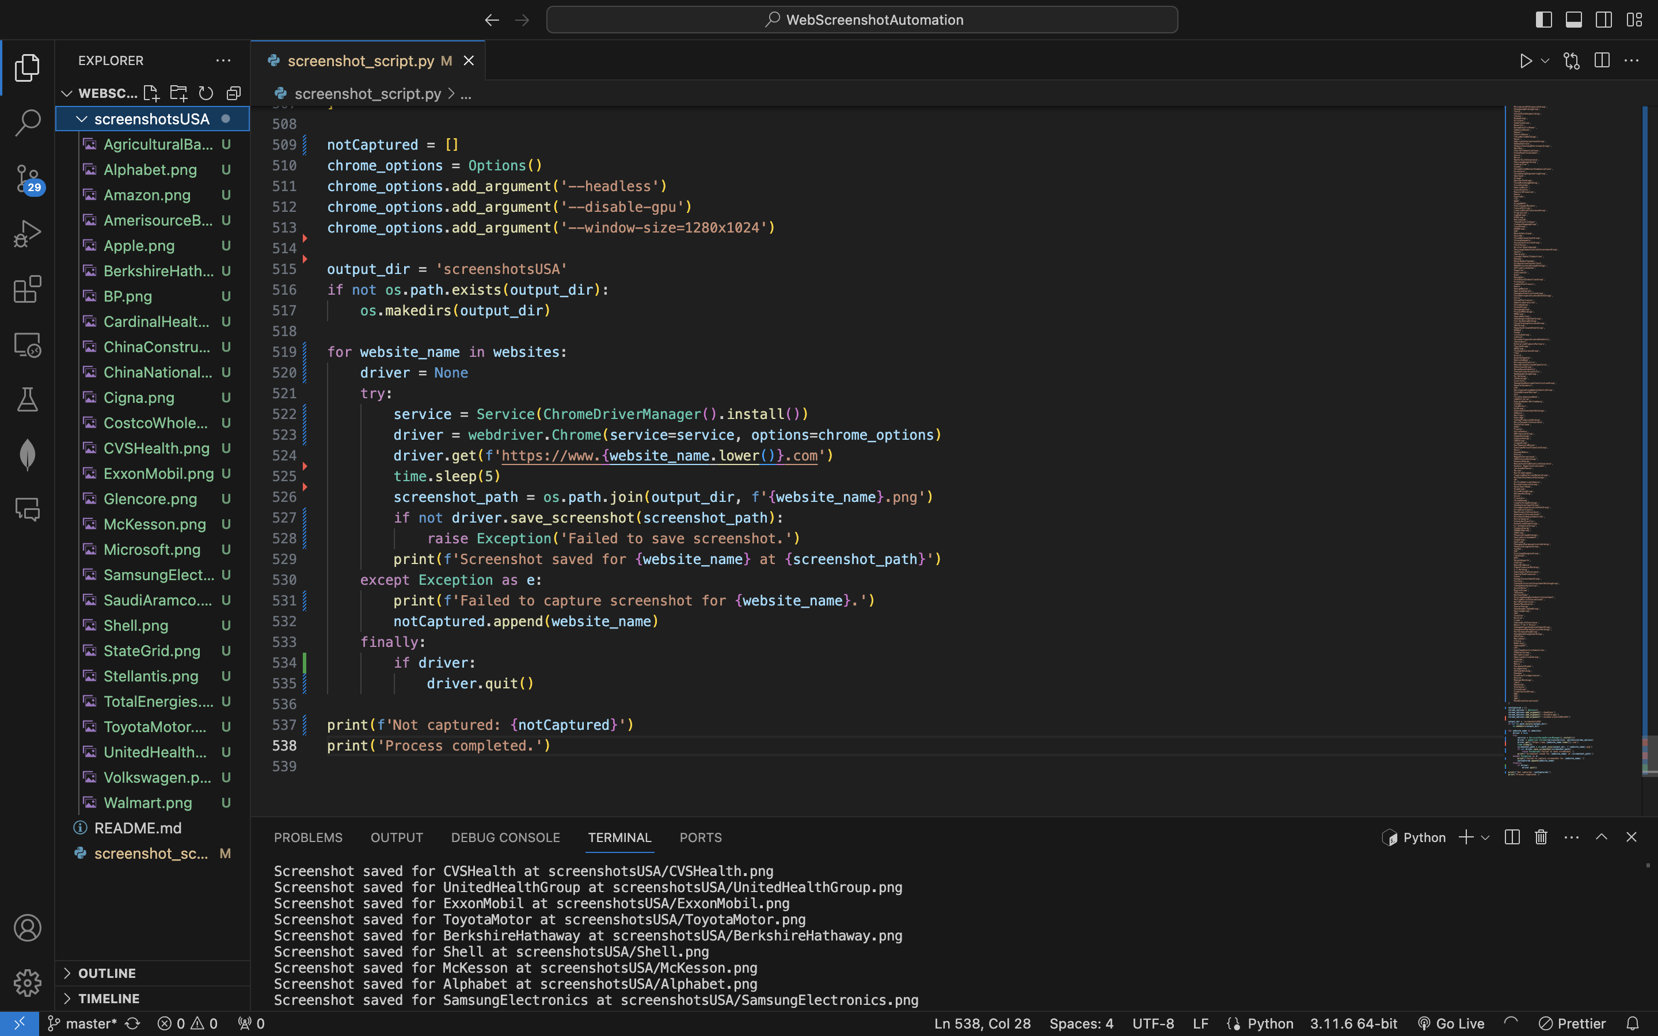Maximize the terminal panel size
Viewport: 1658px width, 1036px height.
point(1601,837)
